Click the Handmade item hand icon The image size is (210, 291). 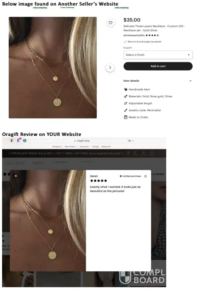coord(126,89)
